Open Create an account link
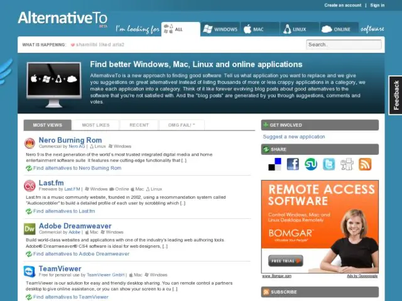 342,5
